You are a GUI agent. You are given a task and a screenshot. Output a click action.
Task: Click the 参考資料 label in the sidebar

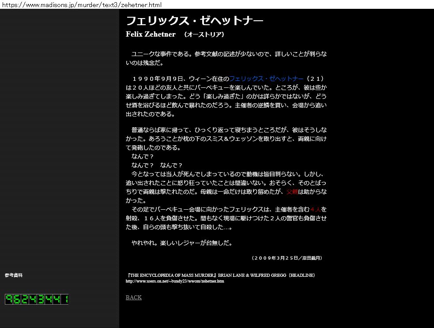14,275
